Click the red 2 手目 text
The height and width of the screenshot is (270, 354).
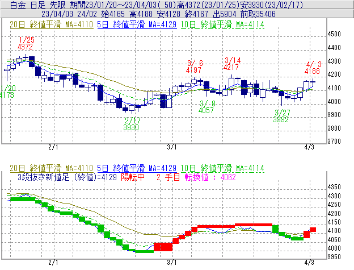click(168, 177)
